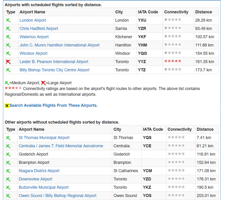Click the airplane icon beside St Thomas Municipal Airport
This screenshot has width=225, height=200.
pyautogui.click(x=8, y=138)
